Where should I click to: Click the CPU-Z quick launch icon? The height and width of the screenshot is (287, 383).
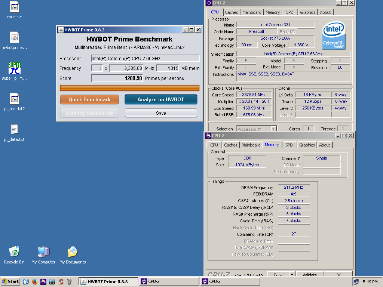(43, 282)
